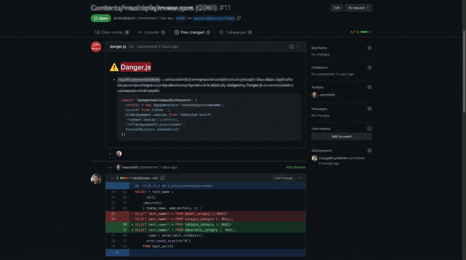The width and height of the screenshot is (466, 260).
Task: Switch to Commits tab
Action: (152, 32)
